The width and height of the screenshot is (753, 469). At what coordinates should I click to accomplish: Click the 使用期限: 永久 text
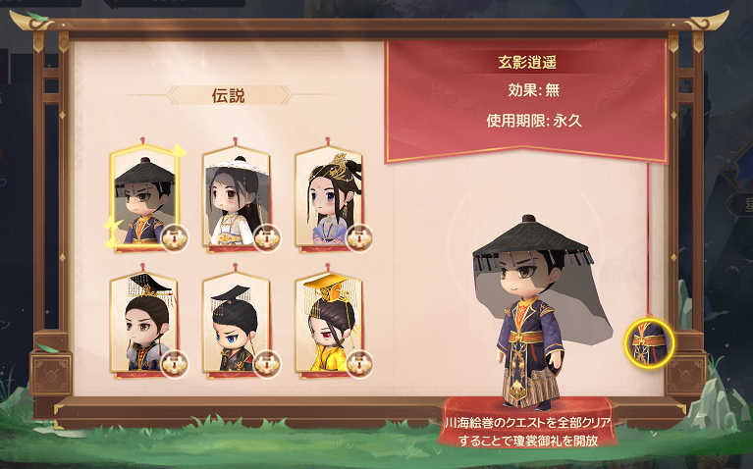click(x=534, y=121)
